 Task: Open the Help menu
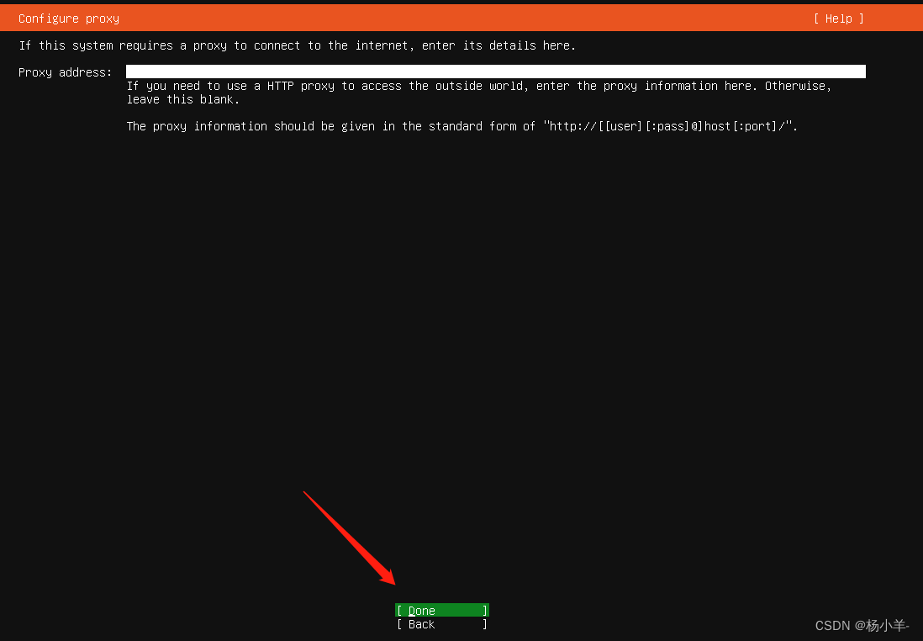838,19
